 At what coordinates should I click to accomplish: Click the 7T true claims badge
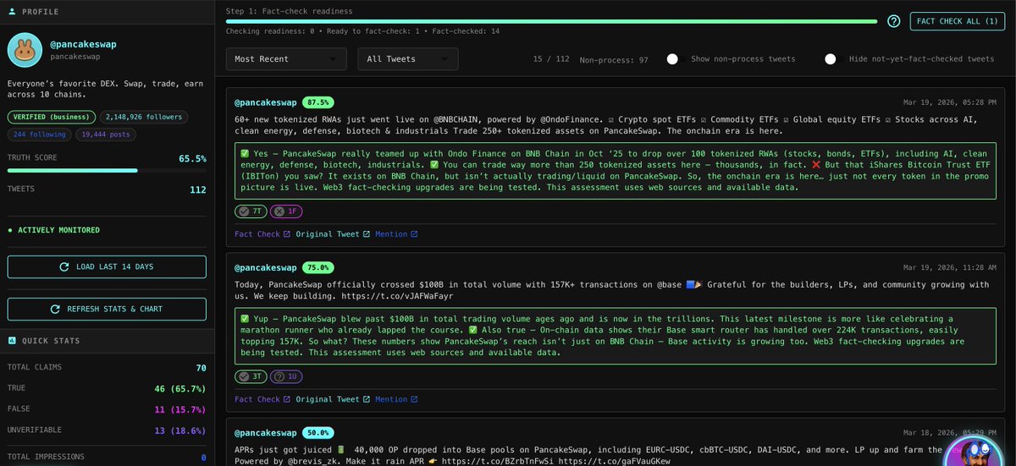[250, 211]
